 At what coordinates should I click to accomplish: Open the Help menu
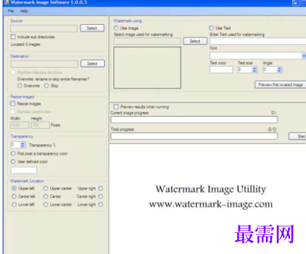pyautogui.click(x=24, y=11)
